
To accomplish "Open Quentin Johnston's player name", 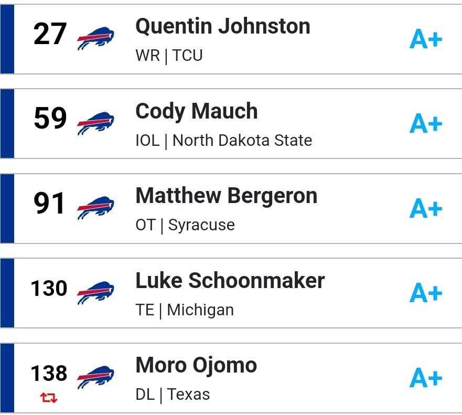I will (x=223, y=26).
